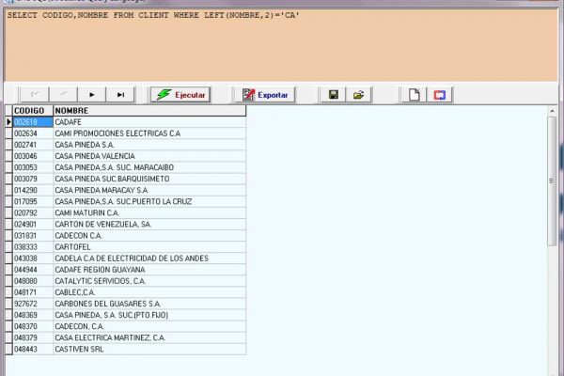Select CASA PINEDA SUC.BARQUISIMETO
This screenshot has width=564, height=376.
[149, 179]
